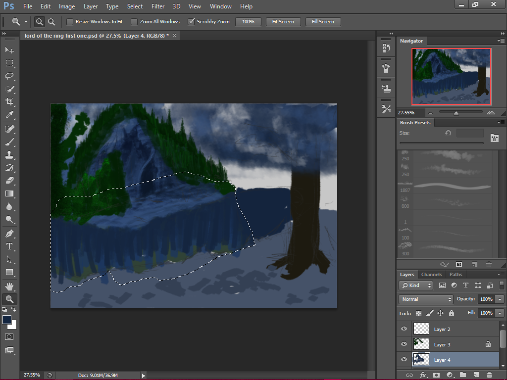Open the Zoom tool preset picker arrow
Image resolution: width=507 pixels, height=380 pixels.
coord(26,22)
